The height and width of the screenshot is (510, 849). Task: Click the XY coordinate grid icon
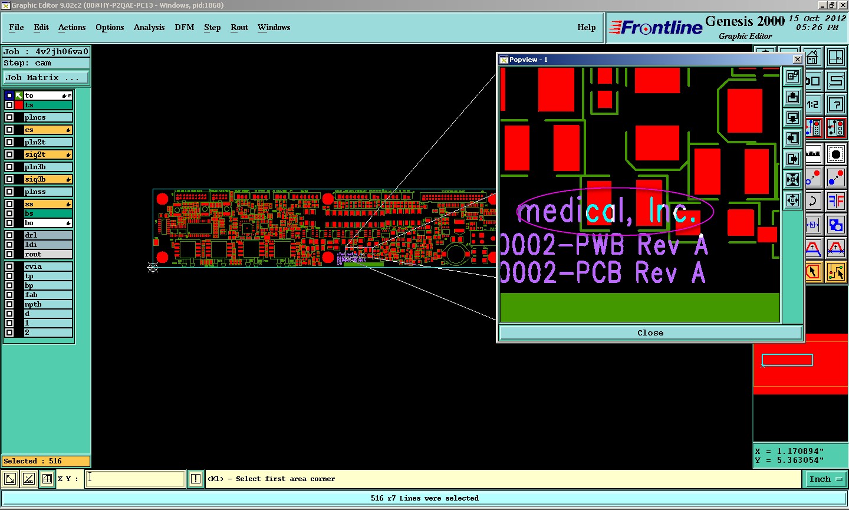pos(836,57)
